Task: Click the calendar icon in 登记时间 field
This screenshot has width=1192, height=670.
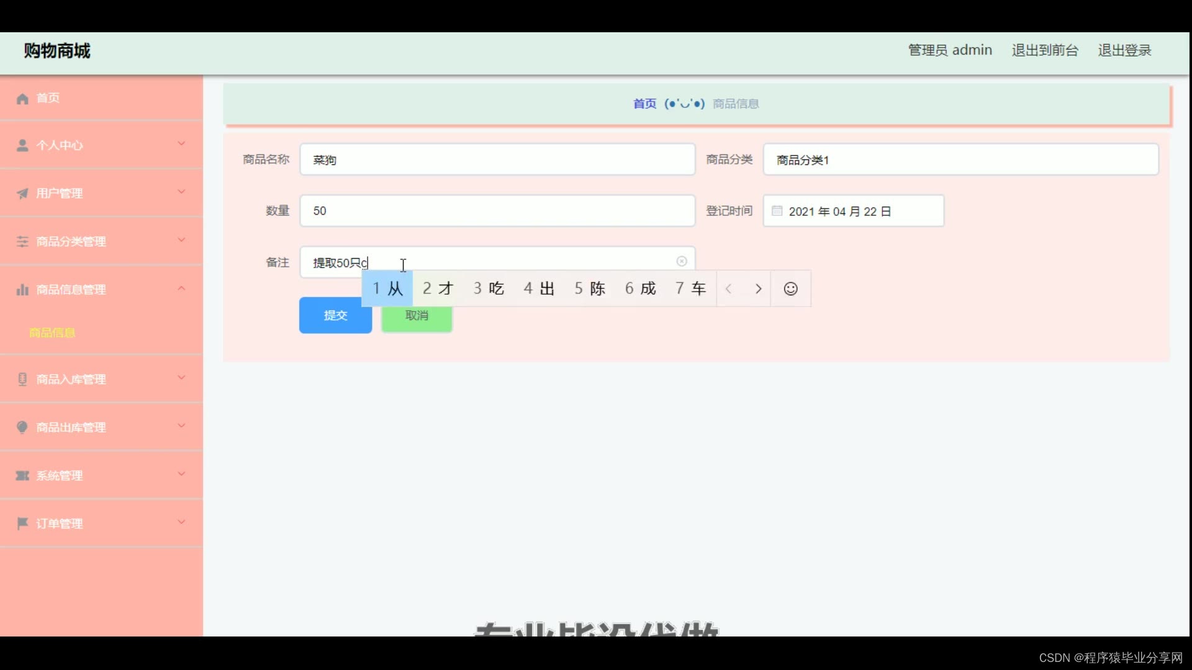Action: (777, 211)
